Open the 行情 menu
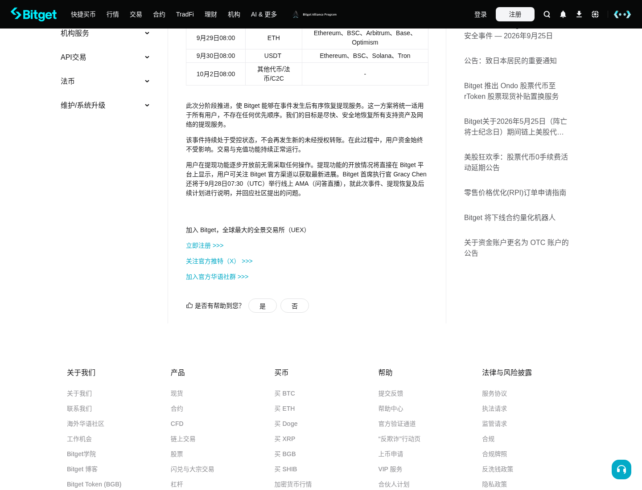The height and width of the screenshot is (490, 642). pos(113,14)
